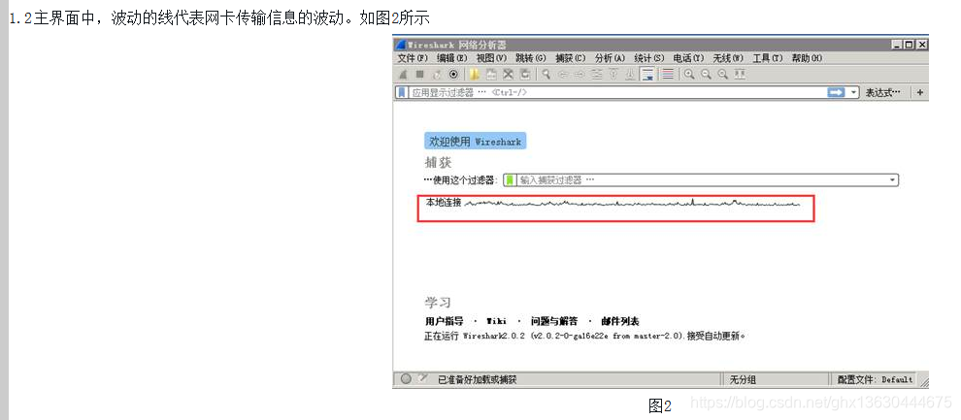The image size is (961, 420).
Task: Open the 捕获(C) menu
Action: (x=570, y=58)
